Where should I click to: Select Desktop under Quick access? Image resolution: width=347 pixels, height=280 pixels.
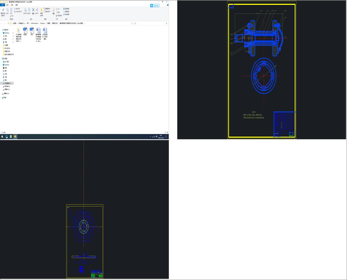tap(7, 33)
